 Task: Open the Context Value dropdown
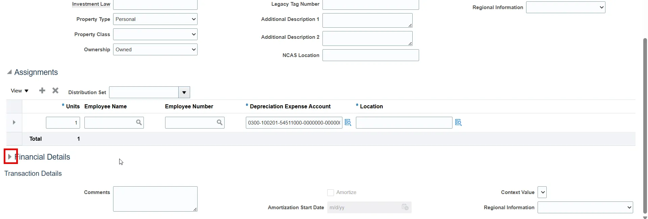(x=542, y=192)
